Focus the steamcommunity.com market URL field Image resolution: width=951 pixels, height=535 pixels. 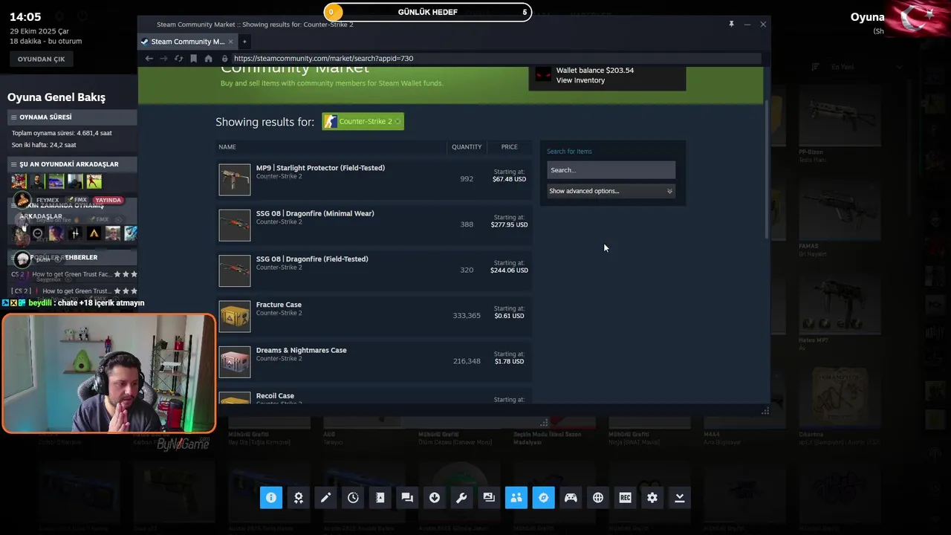(490, 59)
